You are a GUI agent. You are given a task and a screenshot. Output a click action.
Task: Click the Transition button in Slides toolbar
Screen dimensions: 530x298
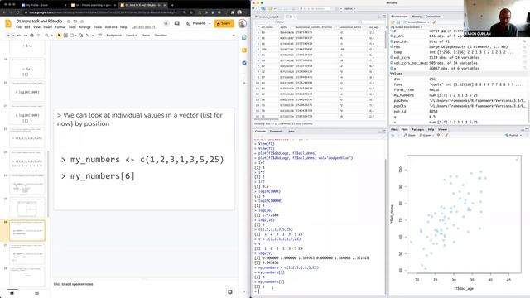point(161,35)
